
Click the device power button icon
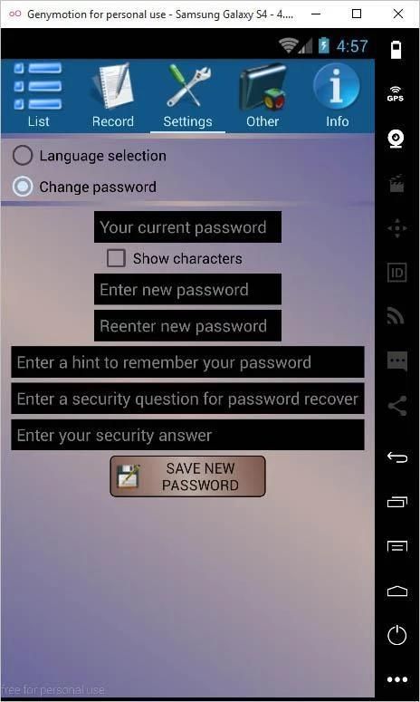tap(396, 635)
